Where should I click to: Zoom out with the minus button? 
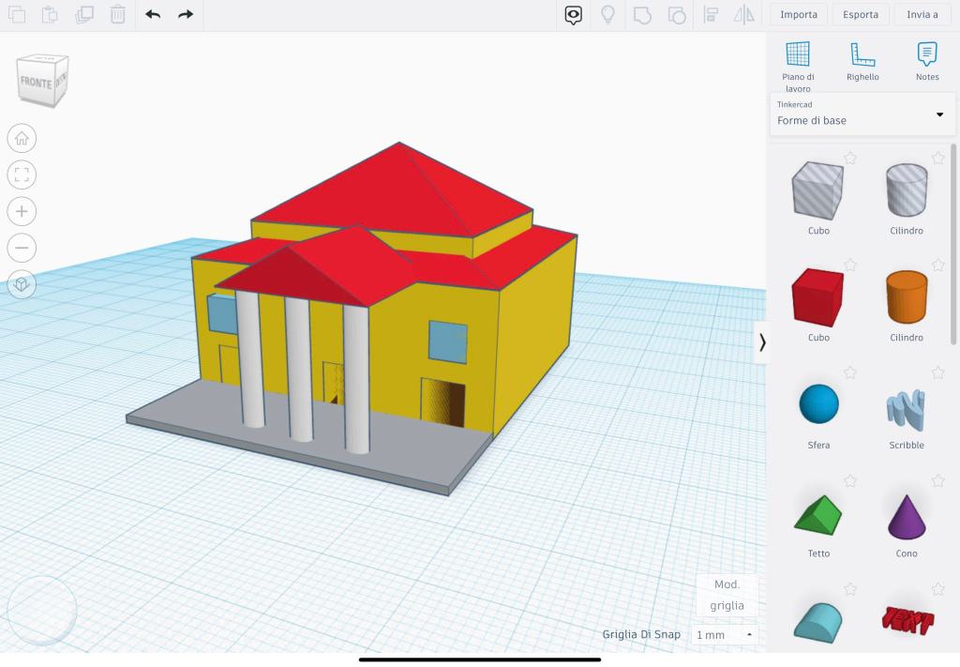pos(22,248)
